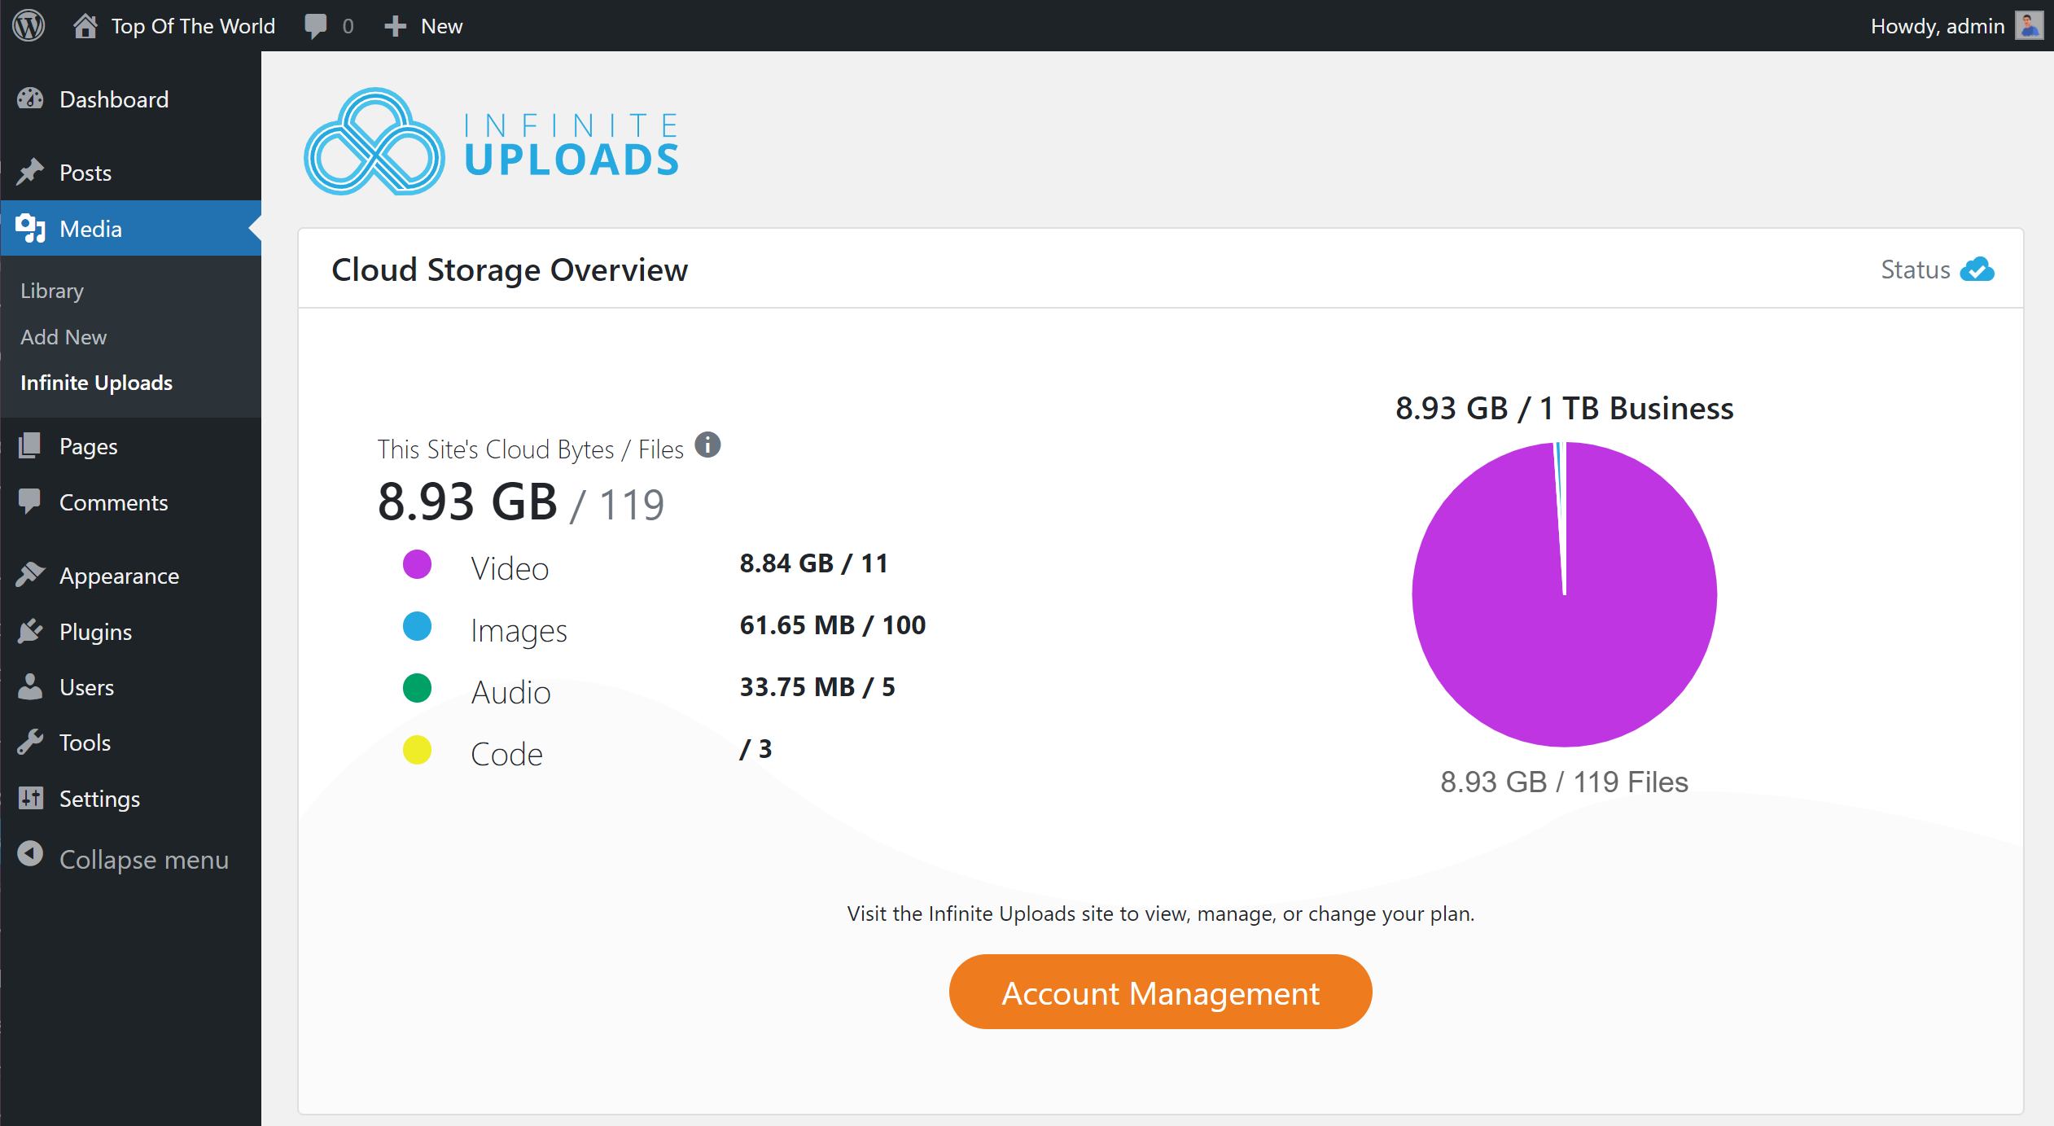Open the admin avatar thumbnail
Viewport: 2054px width, 1126px height.
(x=2029, y=25)
